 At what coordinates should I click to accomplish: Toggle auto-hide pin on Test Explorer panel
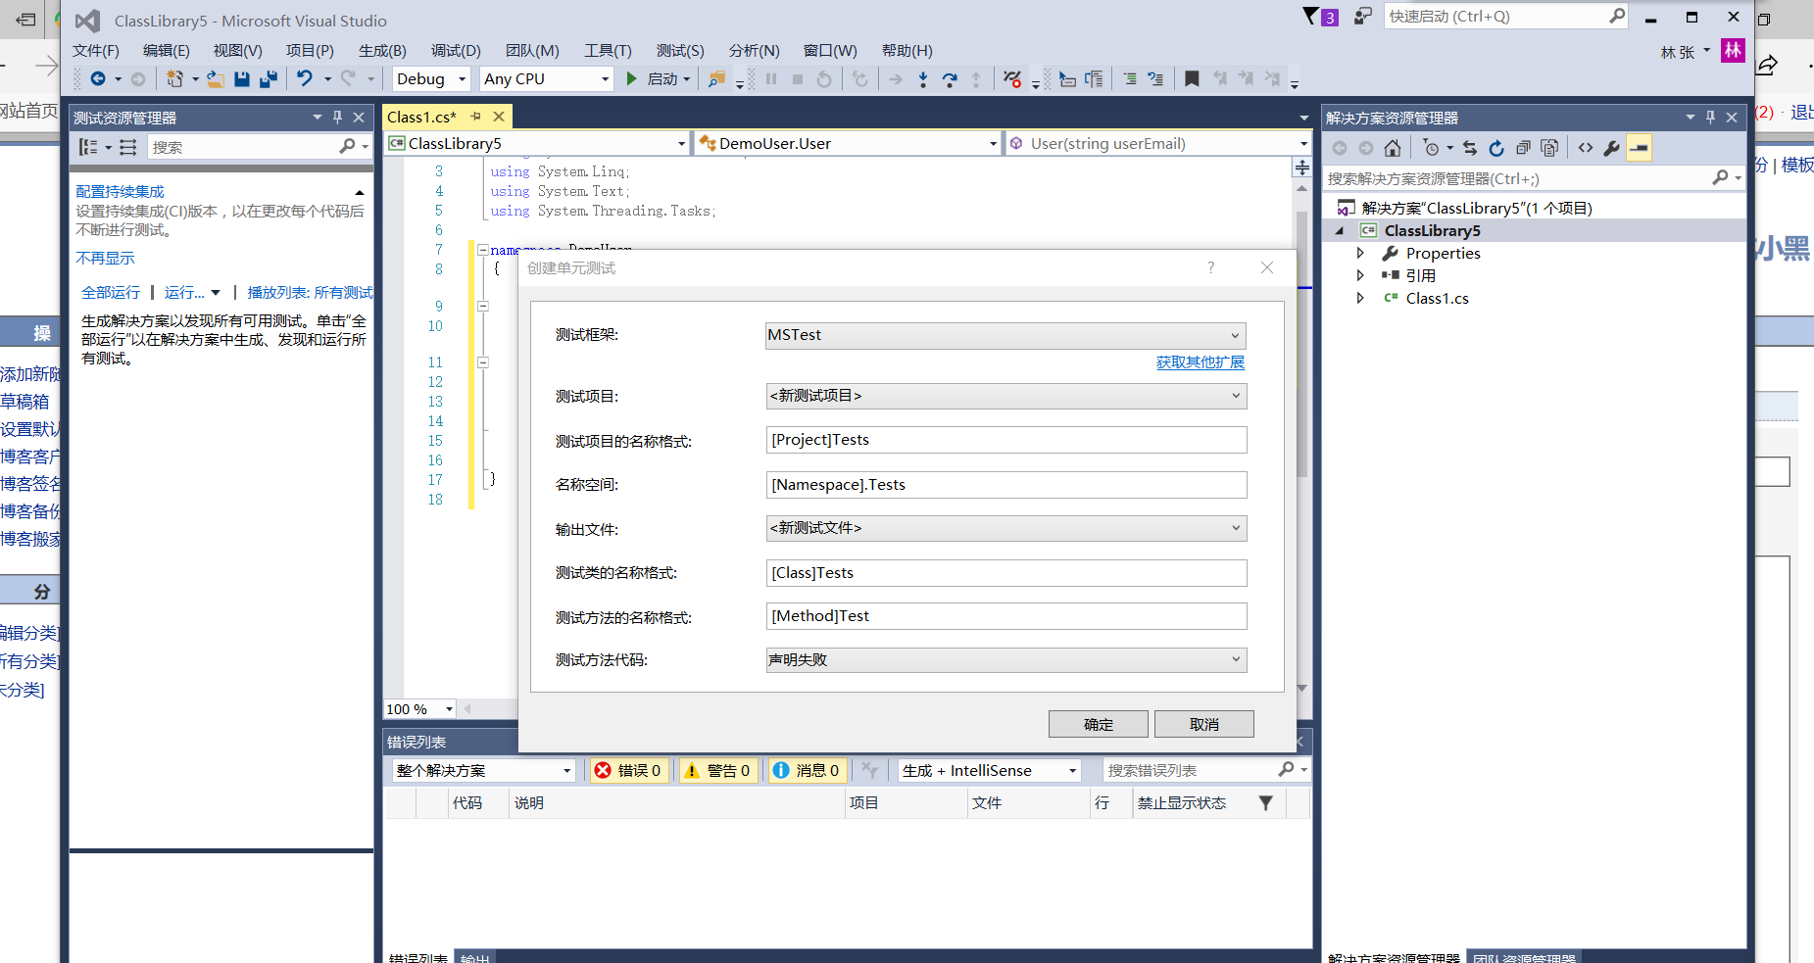(x=337, y=118)
